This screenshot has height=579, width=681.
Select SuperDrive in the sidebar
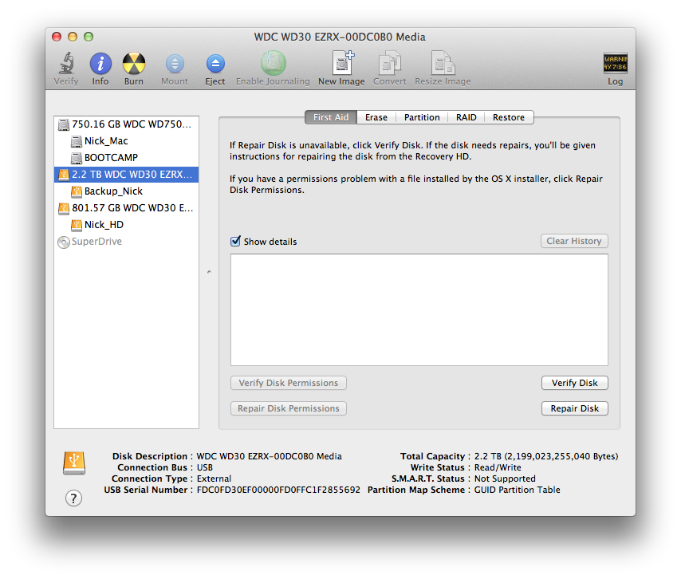[x=126, y=242]
